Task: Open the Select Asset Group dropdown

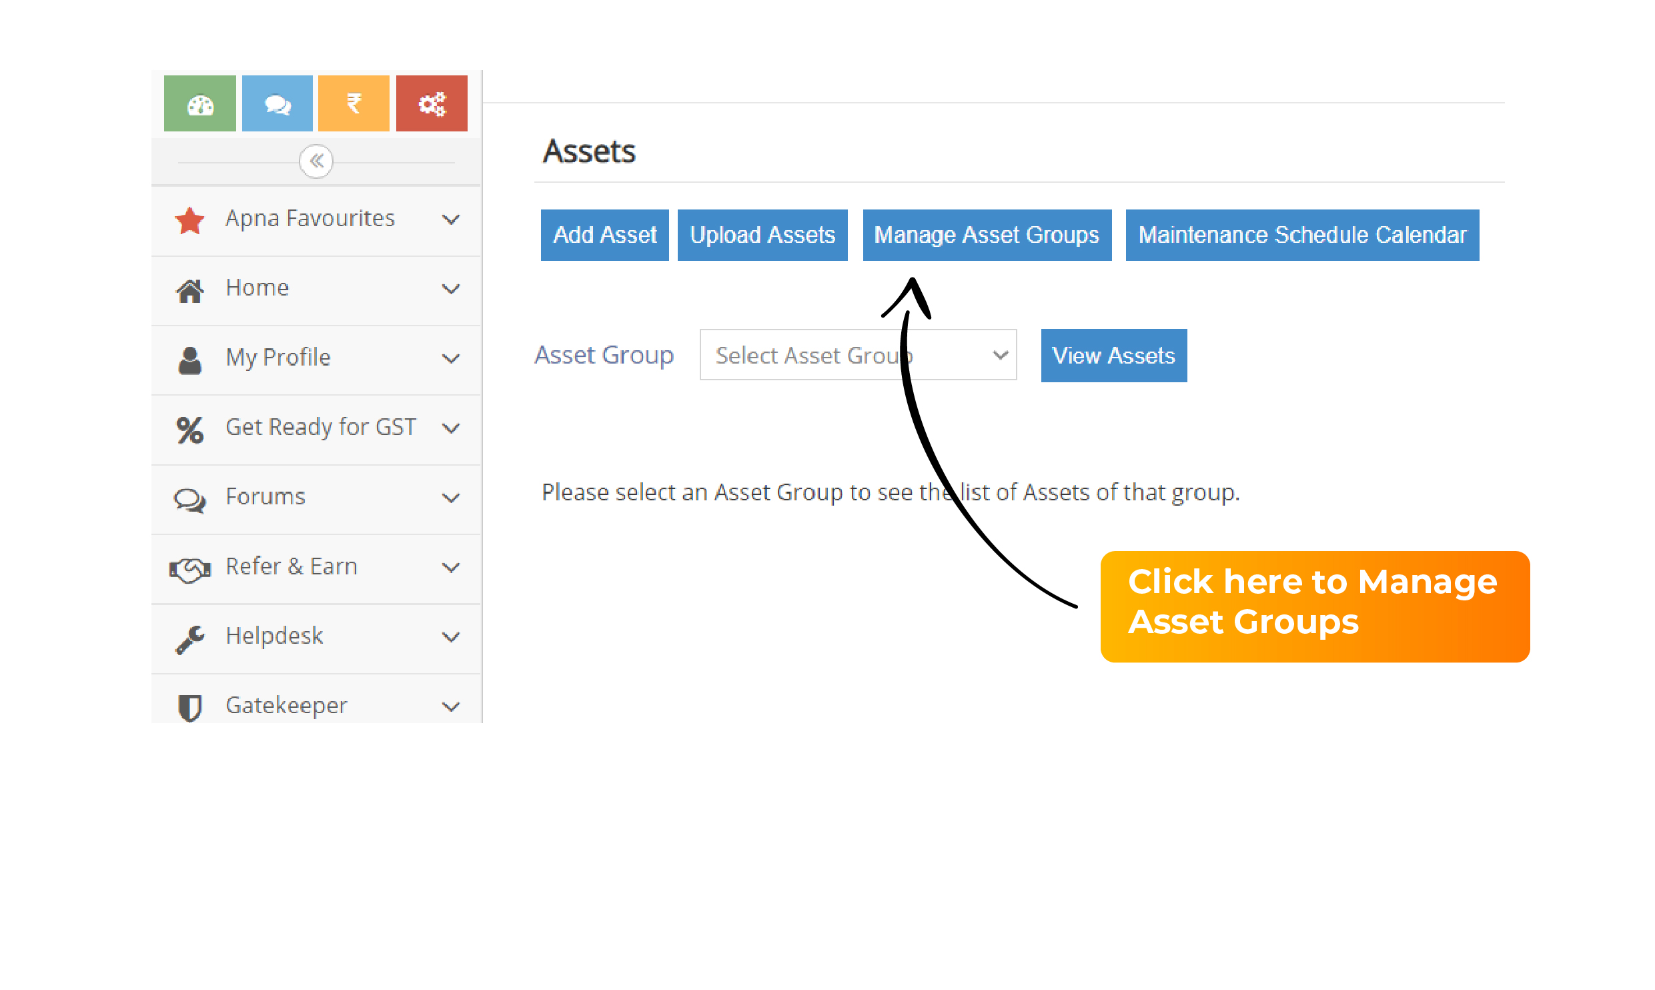Action: click(858, 355)
